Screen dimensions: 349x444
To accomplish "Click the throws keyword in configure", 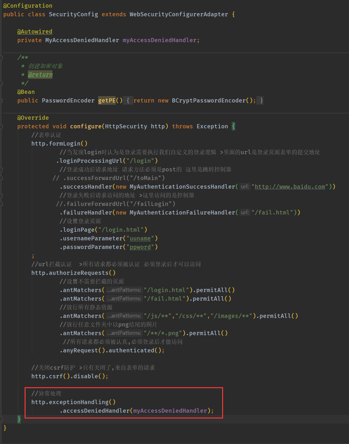I will (x=182, y=126).
